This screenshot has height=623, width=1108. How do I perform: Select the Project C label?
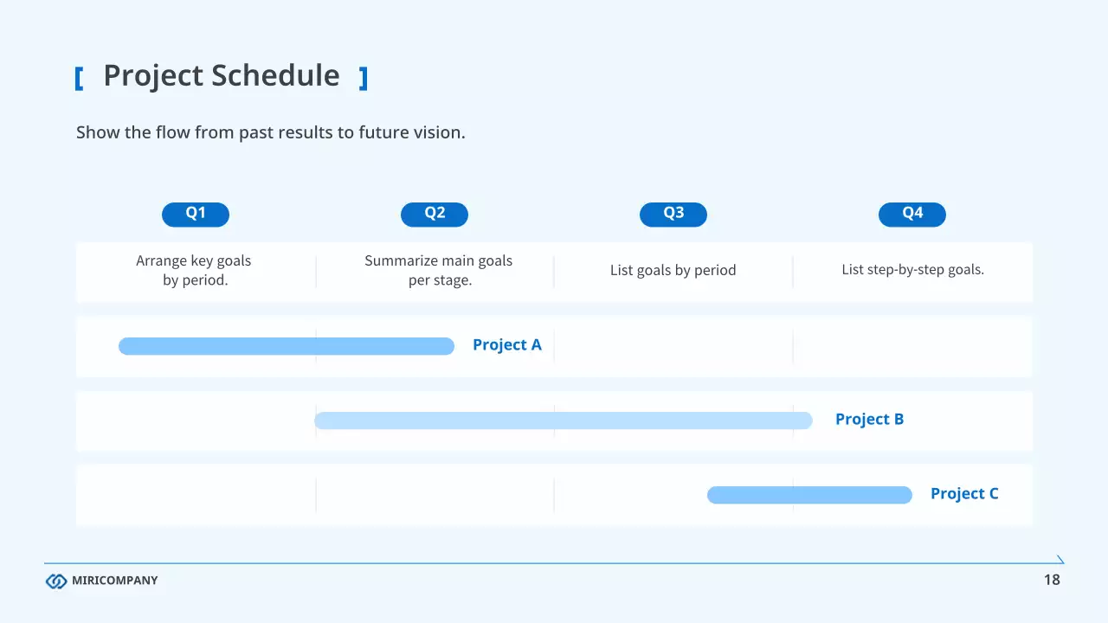964,494
